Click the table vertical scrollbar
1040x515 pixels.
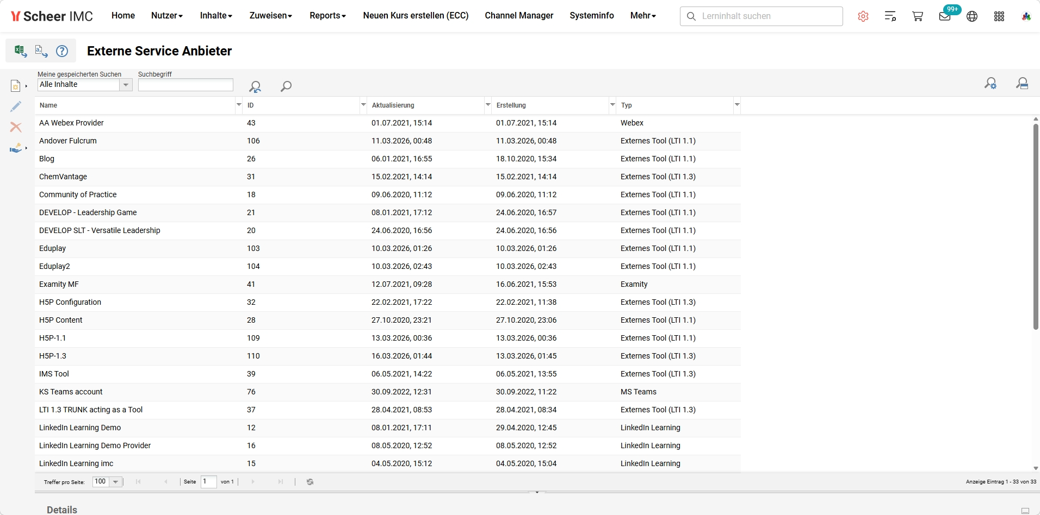click(x=1036, y=227)
